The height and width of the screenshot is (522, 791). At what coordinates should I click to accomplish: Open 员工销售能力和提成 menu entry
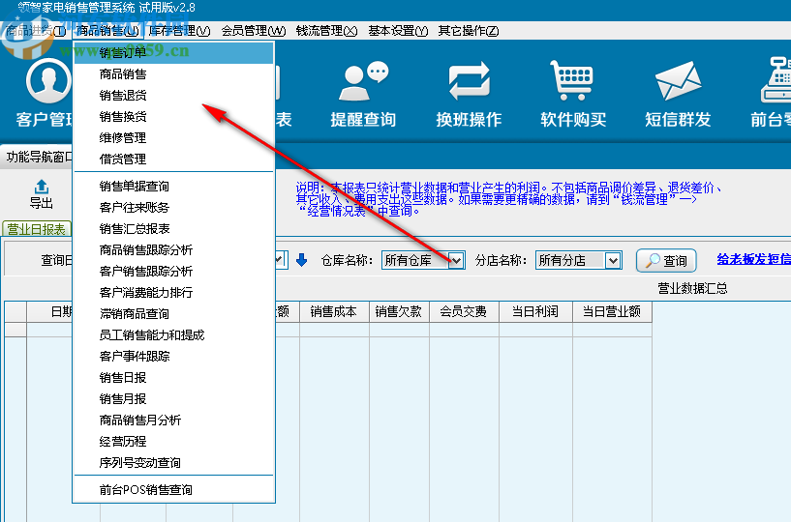click(173, 334)
